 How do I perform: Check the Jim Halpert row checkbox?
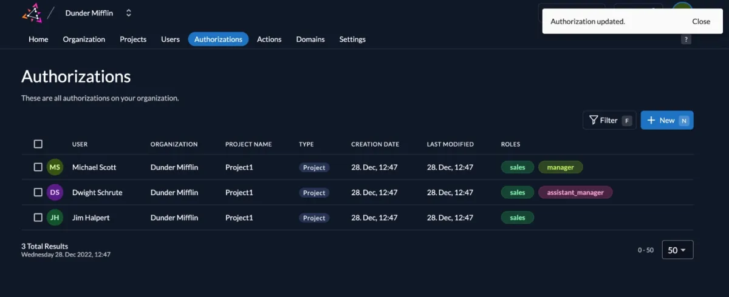pos(38,218)
